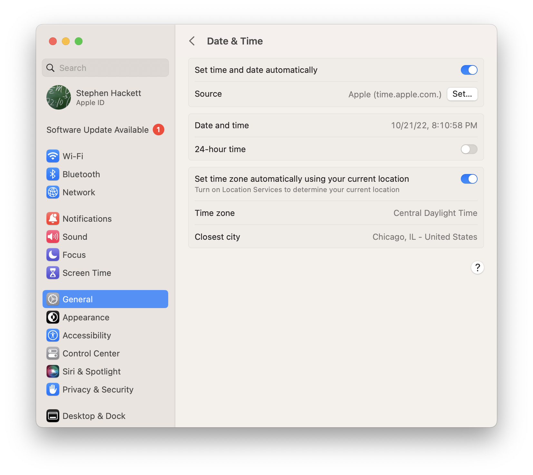Click the help question mark button
This screenshot has width=533, height=475.
[477, 267]
